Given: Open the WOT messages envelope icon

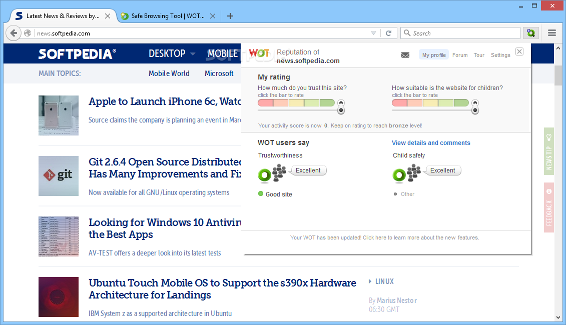Looking at the screenshot, I should tap(405, 55).
